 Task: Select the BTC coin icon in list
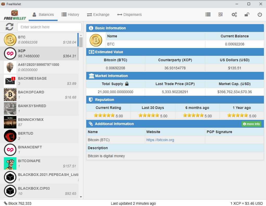point(10,40)
